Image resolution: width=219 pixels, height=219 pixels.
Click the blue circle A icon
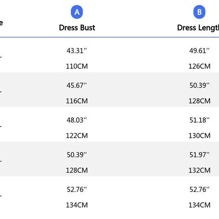[77, 12]
